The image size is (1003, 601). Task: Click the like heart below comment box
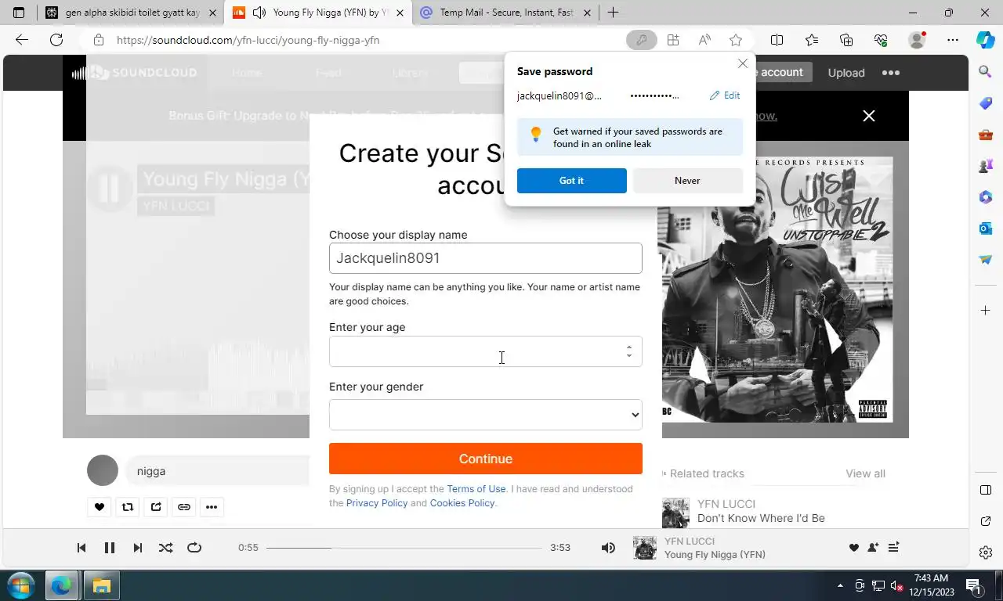click(x=100, y=507)
